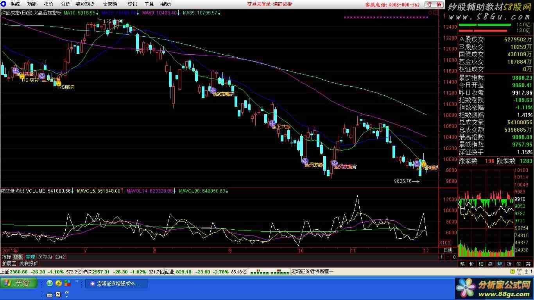Click the 2042 template label
Image resolution: width=534 pixels, height=300 pixels.
[x=60, y=257]
